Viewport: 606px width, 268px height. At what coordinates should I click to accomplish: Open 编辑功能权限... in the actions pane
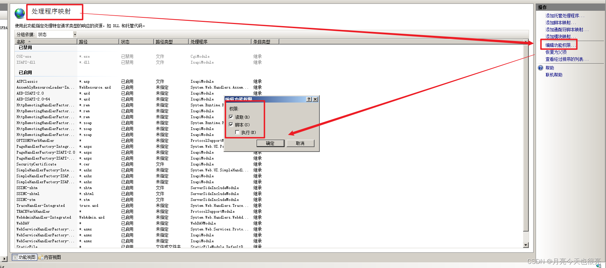pos(560,45)
